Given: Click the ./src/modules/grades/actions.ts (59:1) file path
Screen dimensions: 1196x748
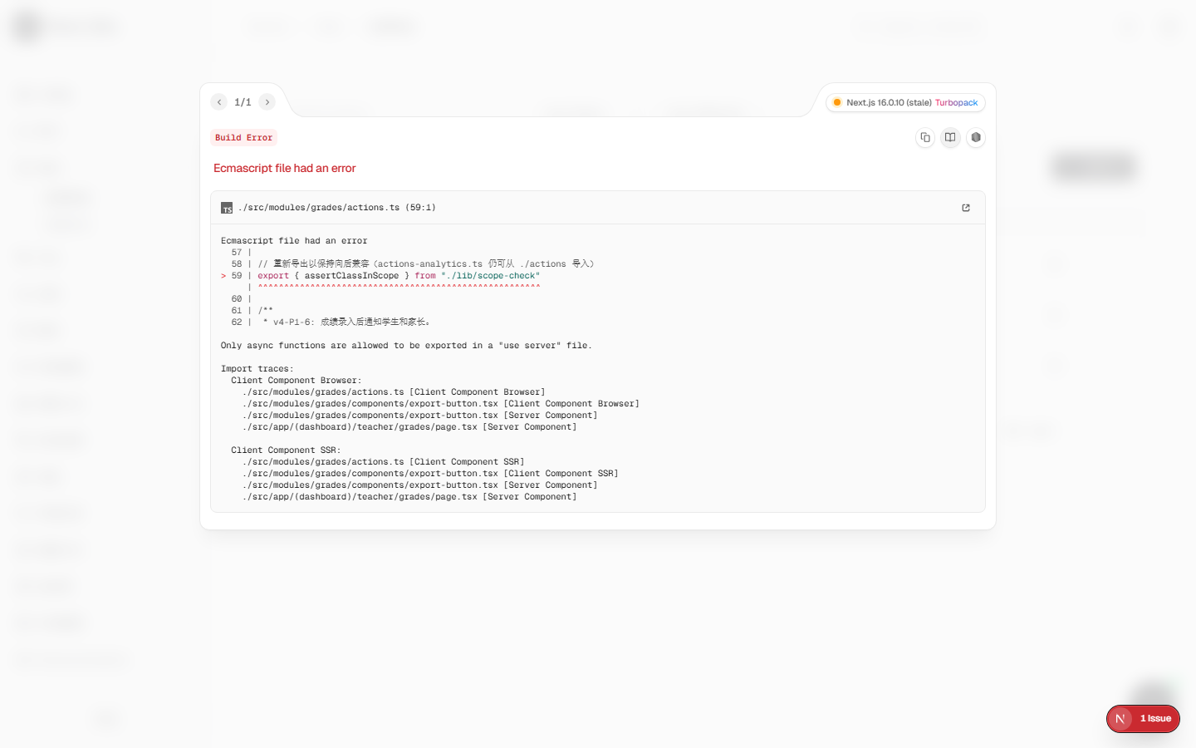Looking at the screenshot, I should pos(337,208).
